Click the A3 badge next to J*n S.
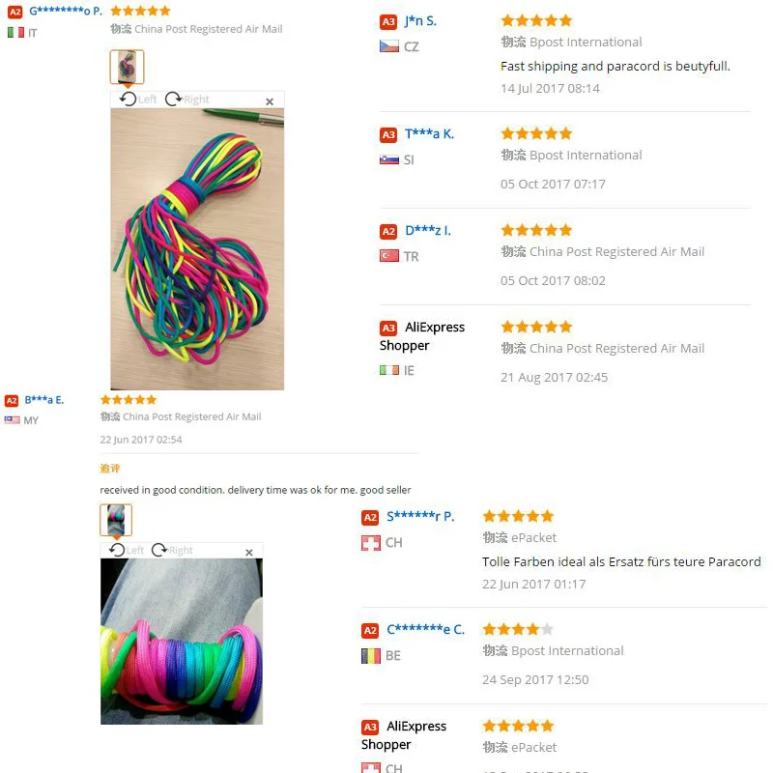The height and width of the screenshot is (773, 773). (388, 21)
